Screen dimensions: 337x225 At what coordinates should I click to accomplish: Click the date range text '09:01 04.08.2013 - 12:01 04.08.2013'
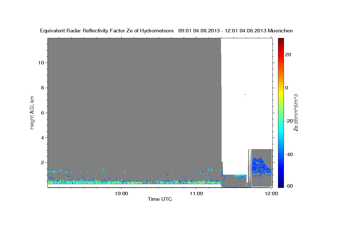pyautogui.click(x=222, y=31)
